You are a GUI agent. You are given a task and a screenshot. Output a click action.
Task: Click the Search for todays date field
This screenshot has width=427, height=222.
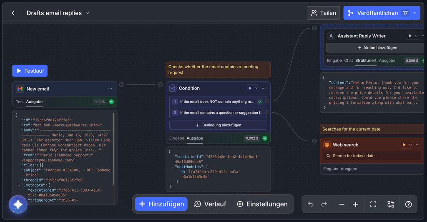coord(353,156)
